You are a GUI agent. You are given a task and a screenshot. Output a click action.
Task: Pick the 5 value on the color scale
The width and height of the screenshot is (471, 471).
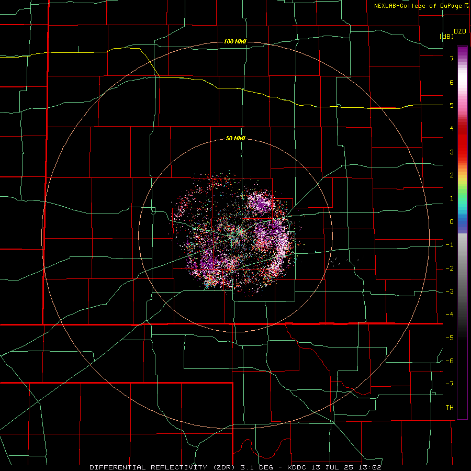[452, 105]
